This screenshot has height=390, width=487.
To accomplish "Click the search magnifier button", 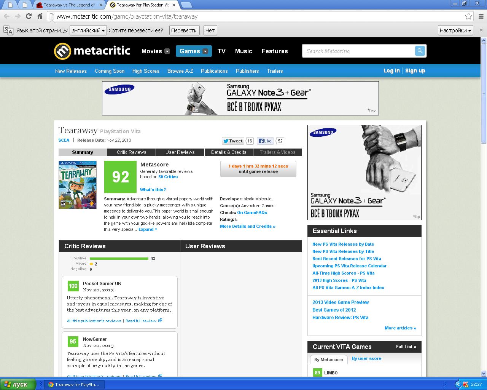I will pos(420,51).
